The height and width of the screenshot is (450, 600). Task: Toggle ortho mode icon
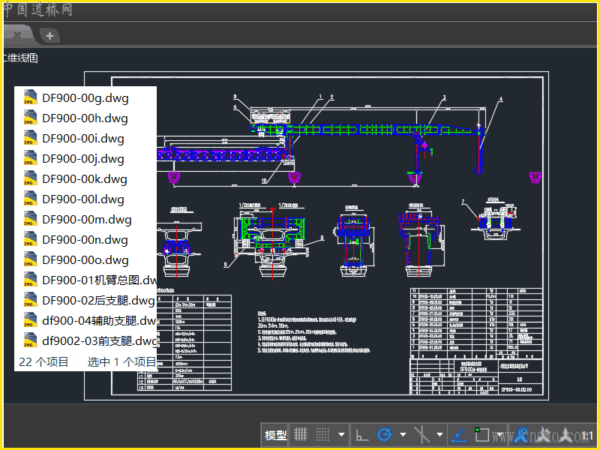coord(361,434)
